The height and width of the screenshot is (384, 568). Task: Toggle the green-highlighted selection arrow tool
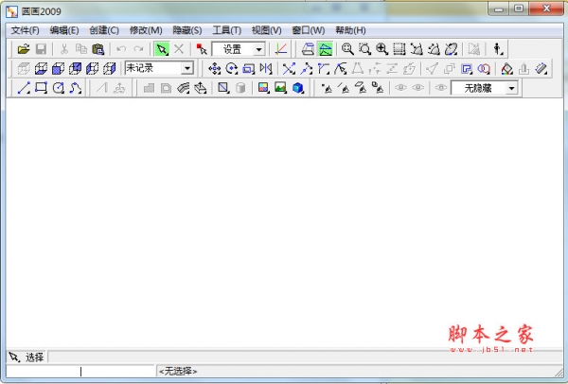(x=162, y=49)
